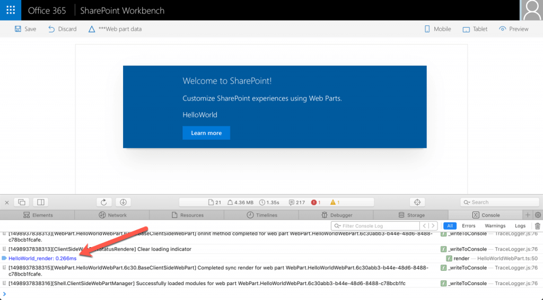Screen dimensions: 543x300
Task: Switch to the Timelines tab
Action: pos(261,215)
